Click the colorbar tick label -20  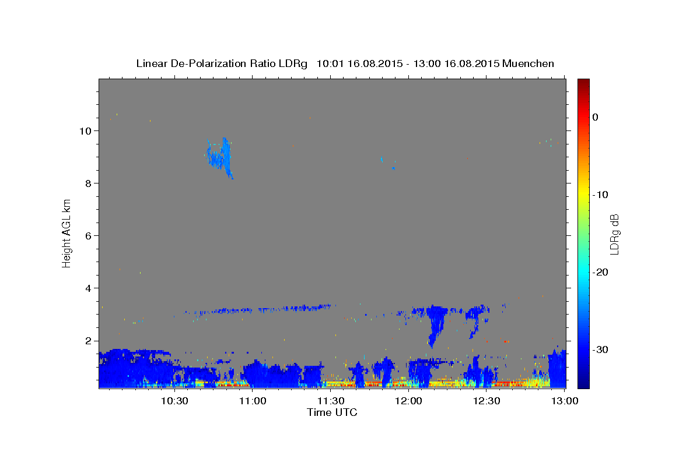point(600,272)
